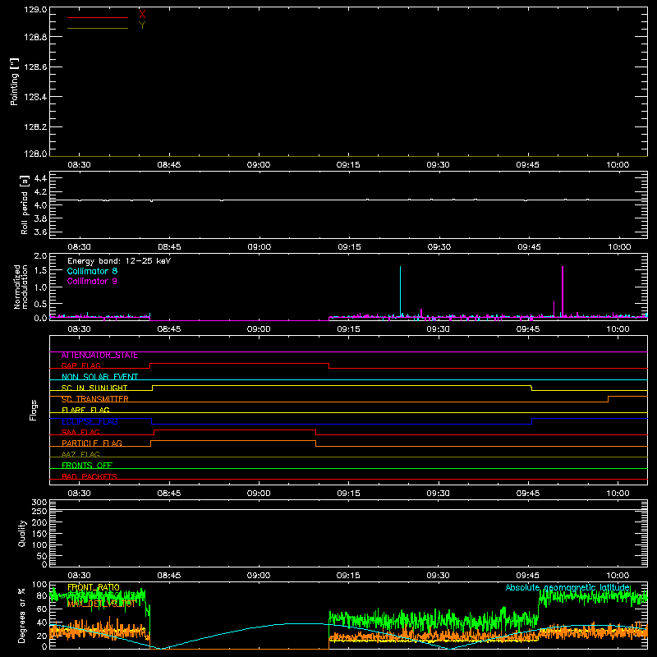Image resolution: width=657 pixels, height=657 pixels.
Task: Click the FRONTS_OFF flag label
Action: (87, 466)
